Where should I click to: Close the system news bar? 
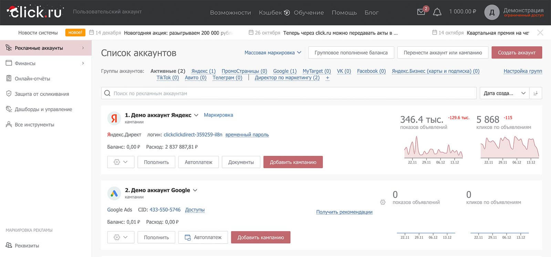point(540,33)
